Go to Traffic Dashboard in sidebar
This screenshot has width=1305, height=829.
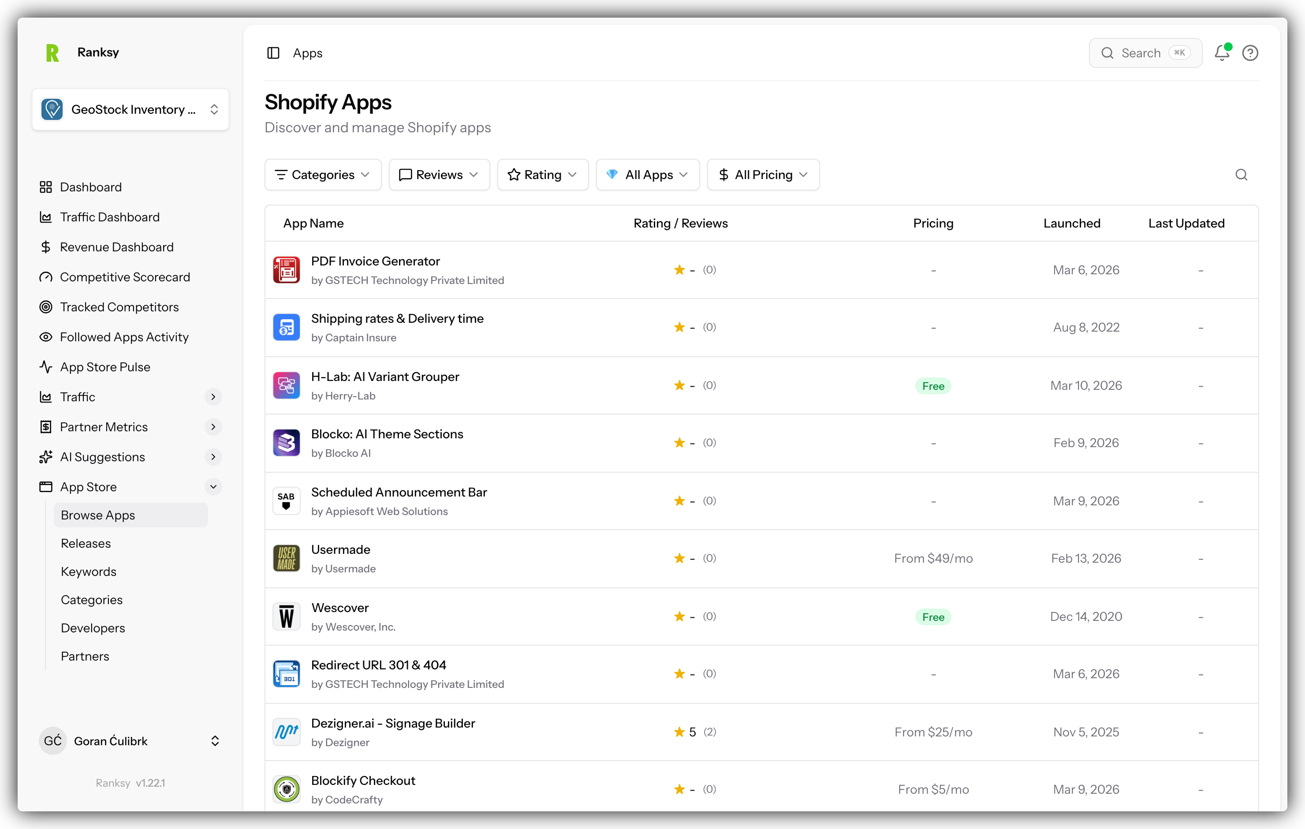pos(109,217)
